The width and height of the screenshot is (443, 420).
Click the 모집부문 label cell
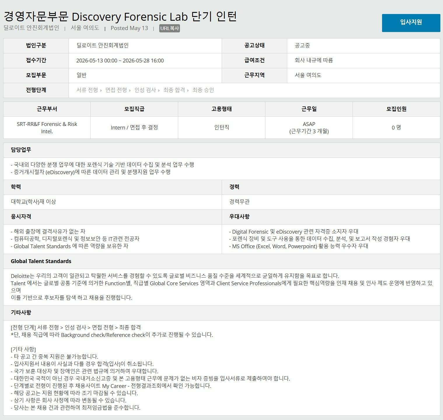click(36, 75)
